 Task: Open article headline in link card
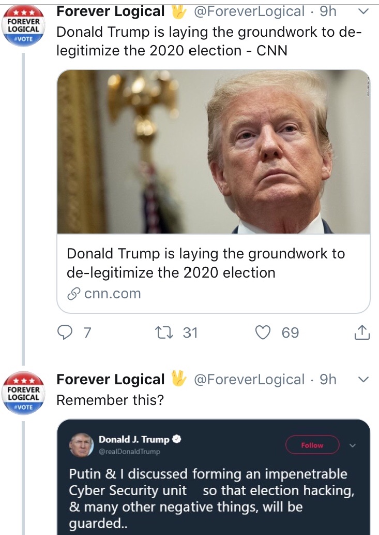(x=206, y=263)
